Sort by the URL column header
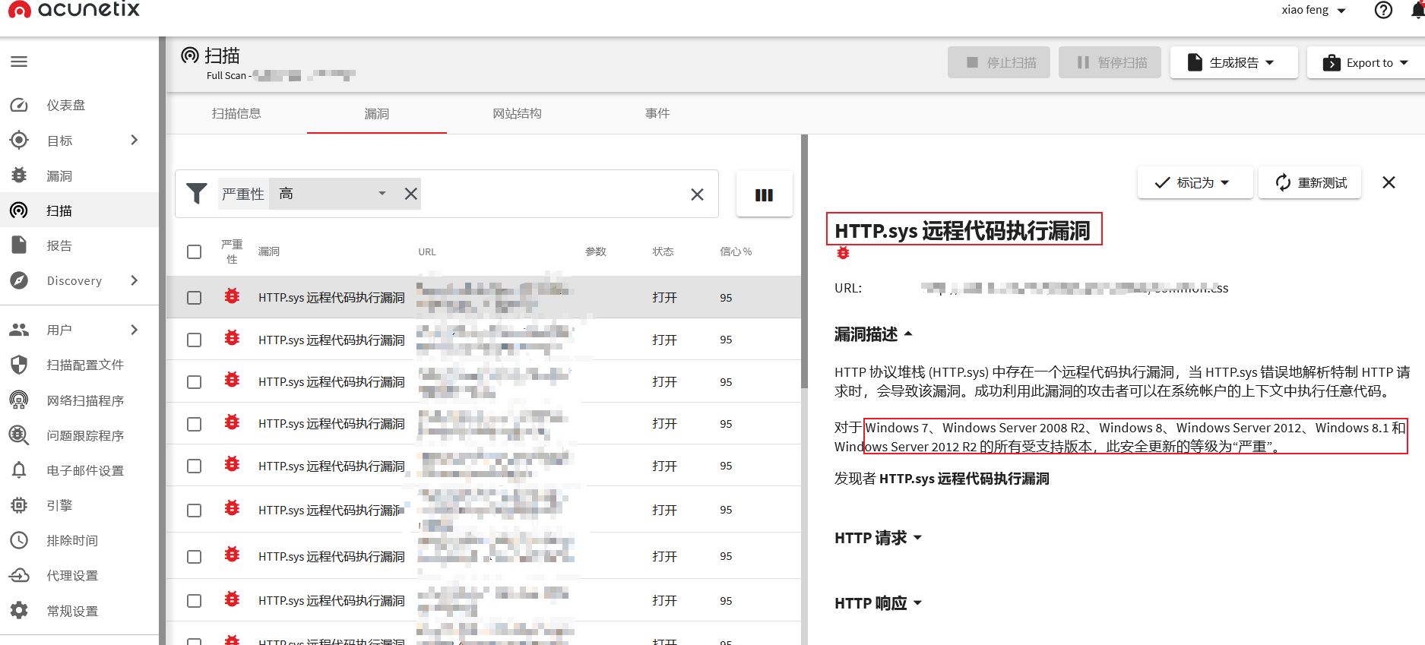Screen dimensions: 1425x645 (x=427, y=251)
